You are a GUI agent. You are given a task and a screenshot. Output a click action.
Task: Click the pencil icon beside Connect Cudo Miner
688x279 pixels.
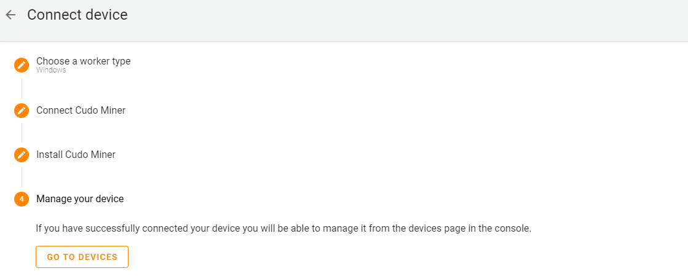click(x=21, y=110)
